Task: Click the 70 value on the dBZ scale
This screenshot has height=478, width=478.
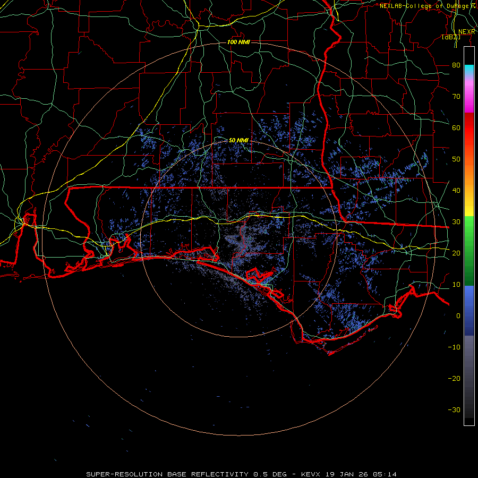Action: point(456,96)
